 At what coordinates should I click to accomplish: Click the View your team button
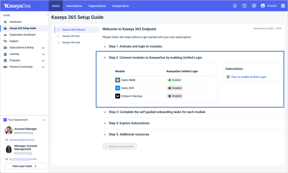pos(25,166)
